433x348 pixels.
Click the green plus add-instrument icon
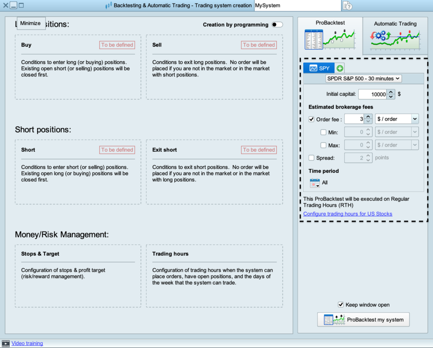click(340, 68)
